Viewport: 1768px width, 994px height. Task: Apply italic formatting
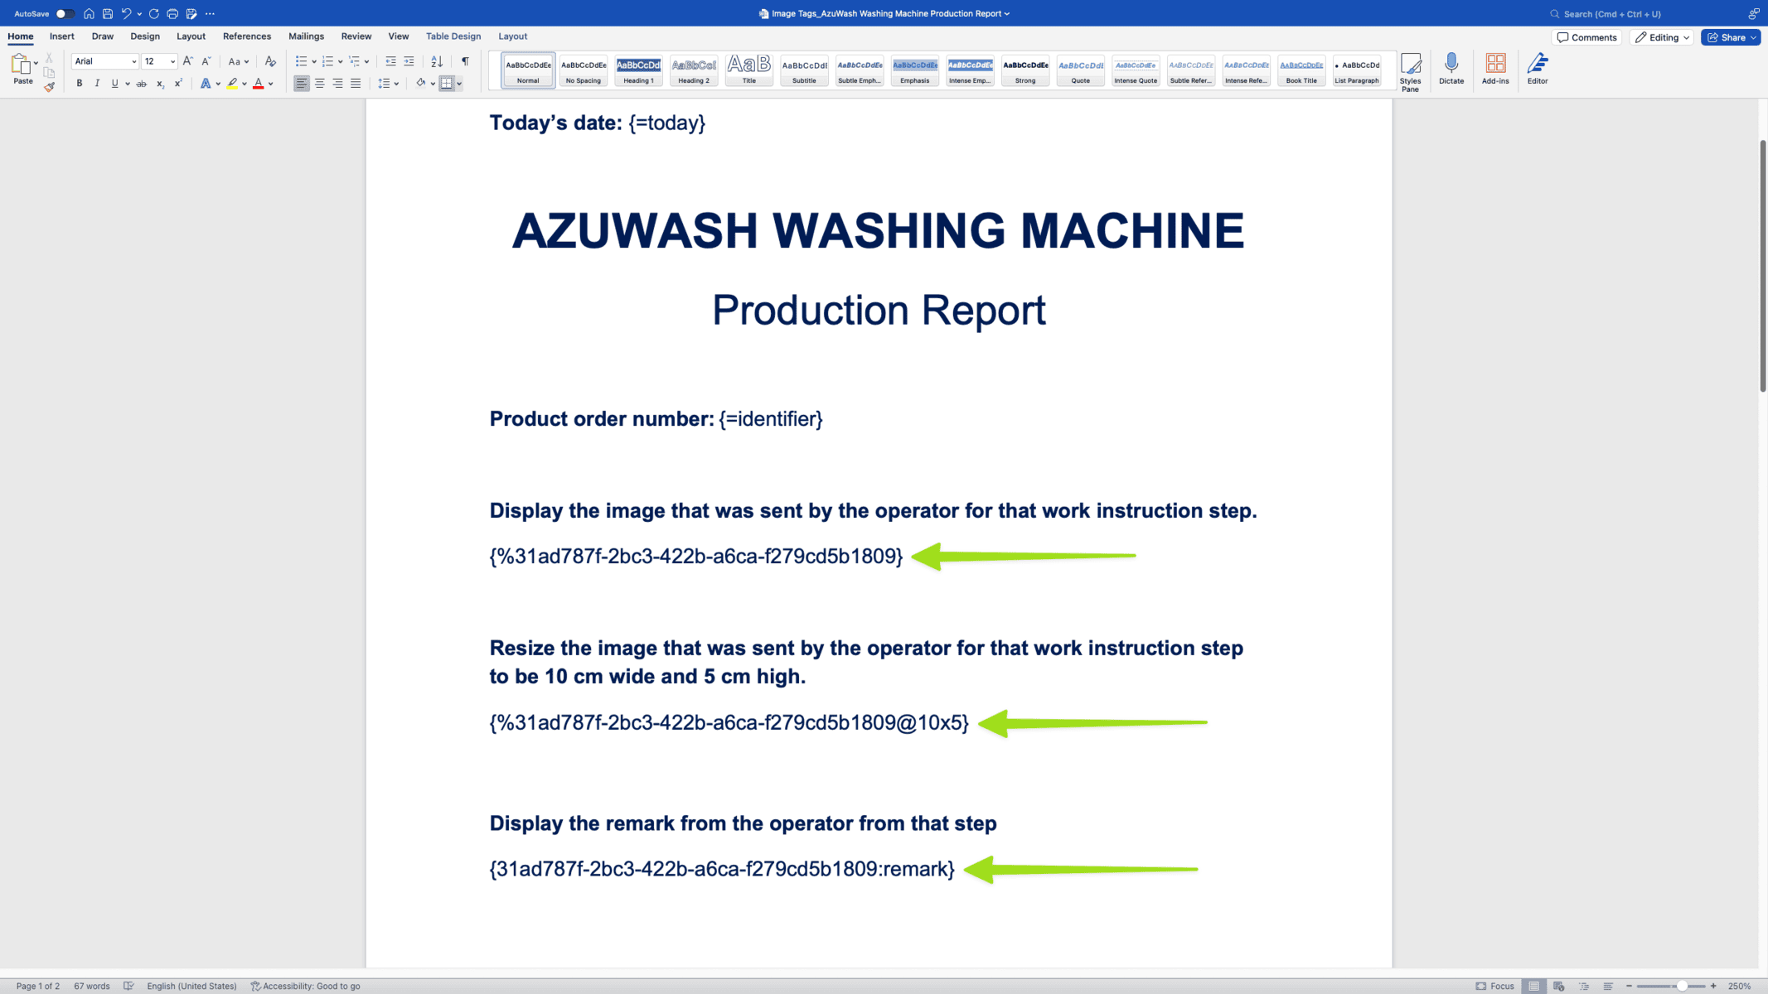[x=97, y=83]
